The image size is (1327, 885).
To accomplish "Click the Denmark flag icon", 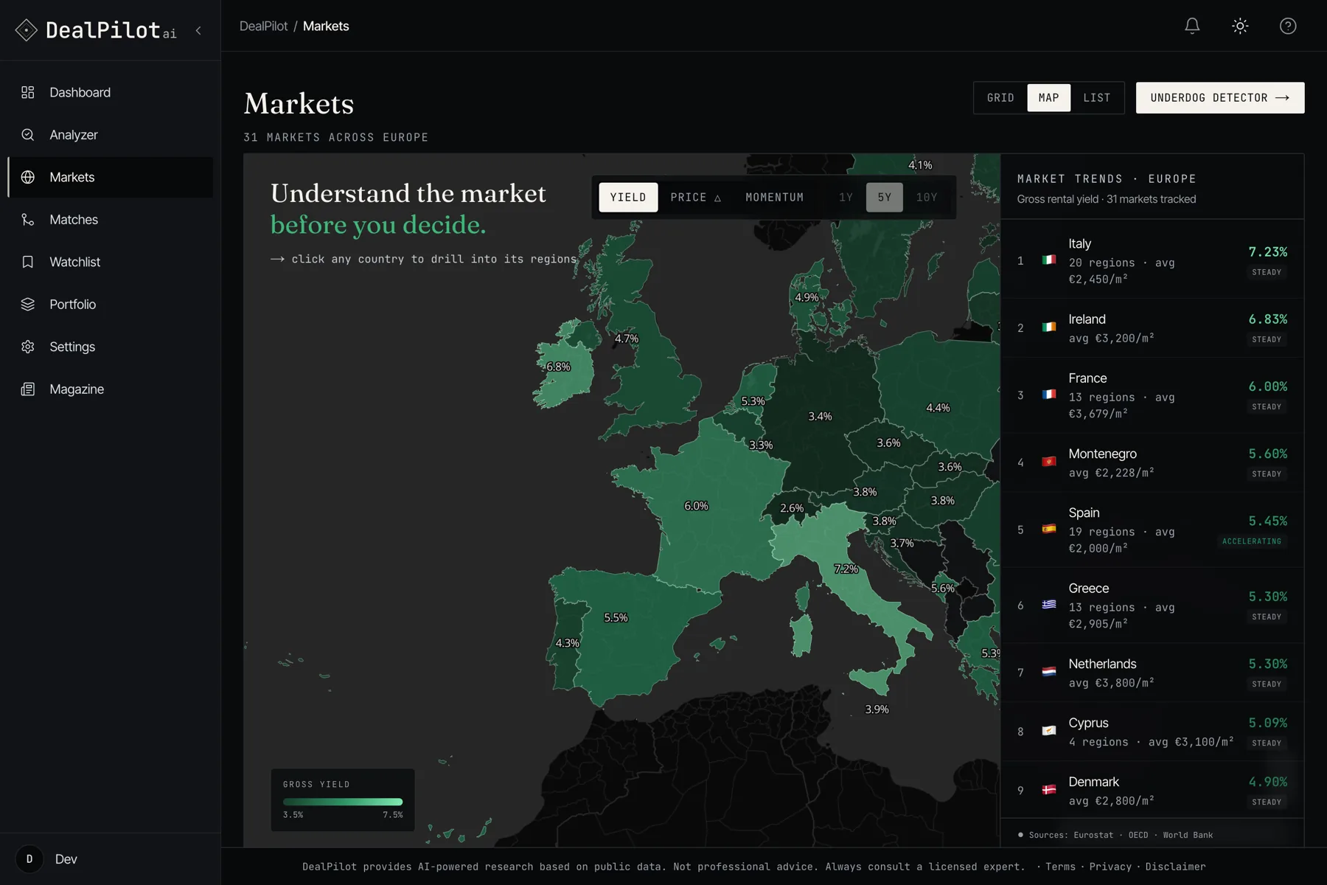I will (x=1049, y=790).
